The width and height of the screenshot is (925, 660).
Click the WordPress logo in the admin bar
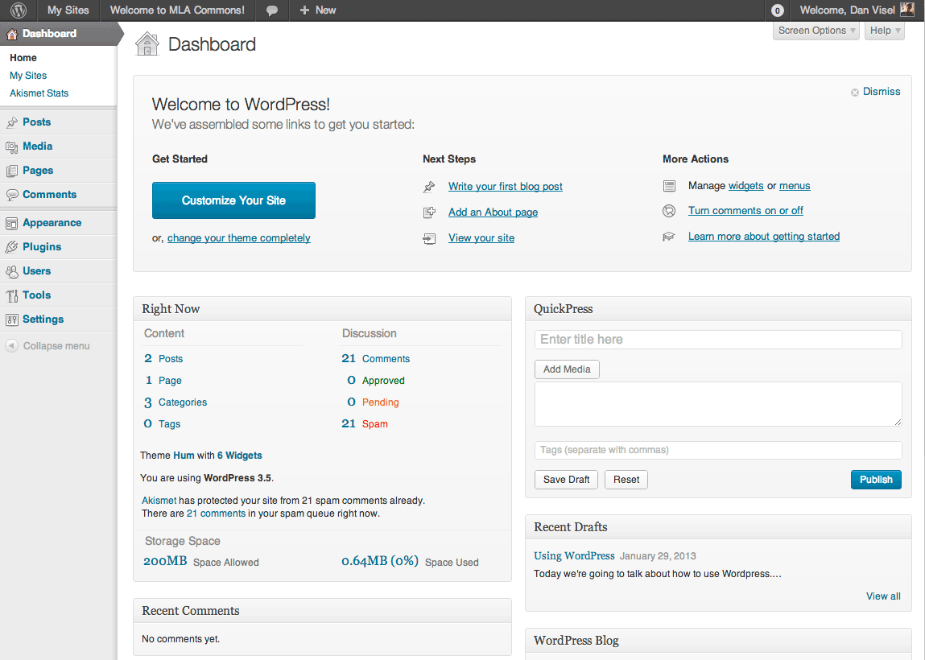[16, 10]
